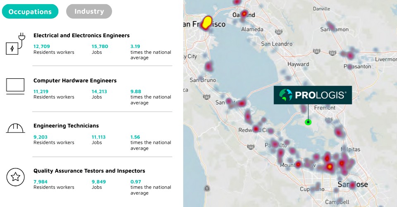Image resolution: width=397 pixels, height=207 pixels.
Task: Click the interstate 580 shield near Alameda
Action: pyautogui.click(x=279, y=32)
